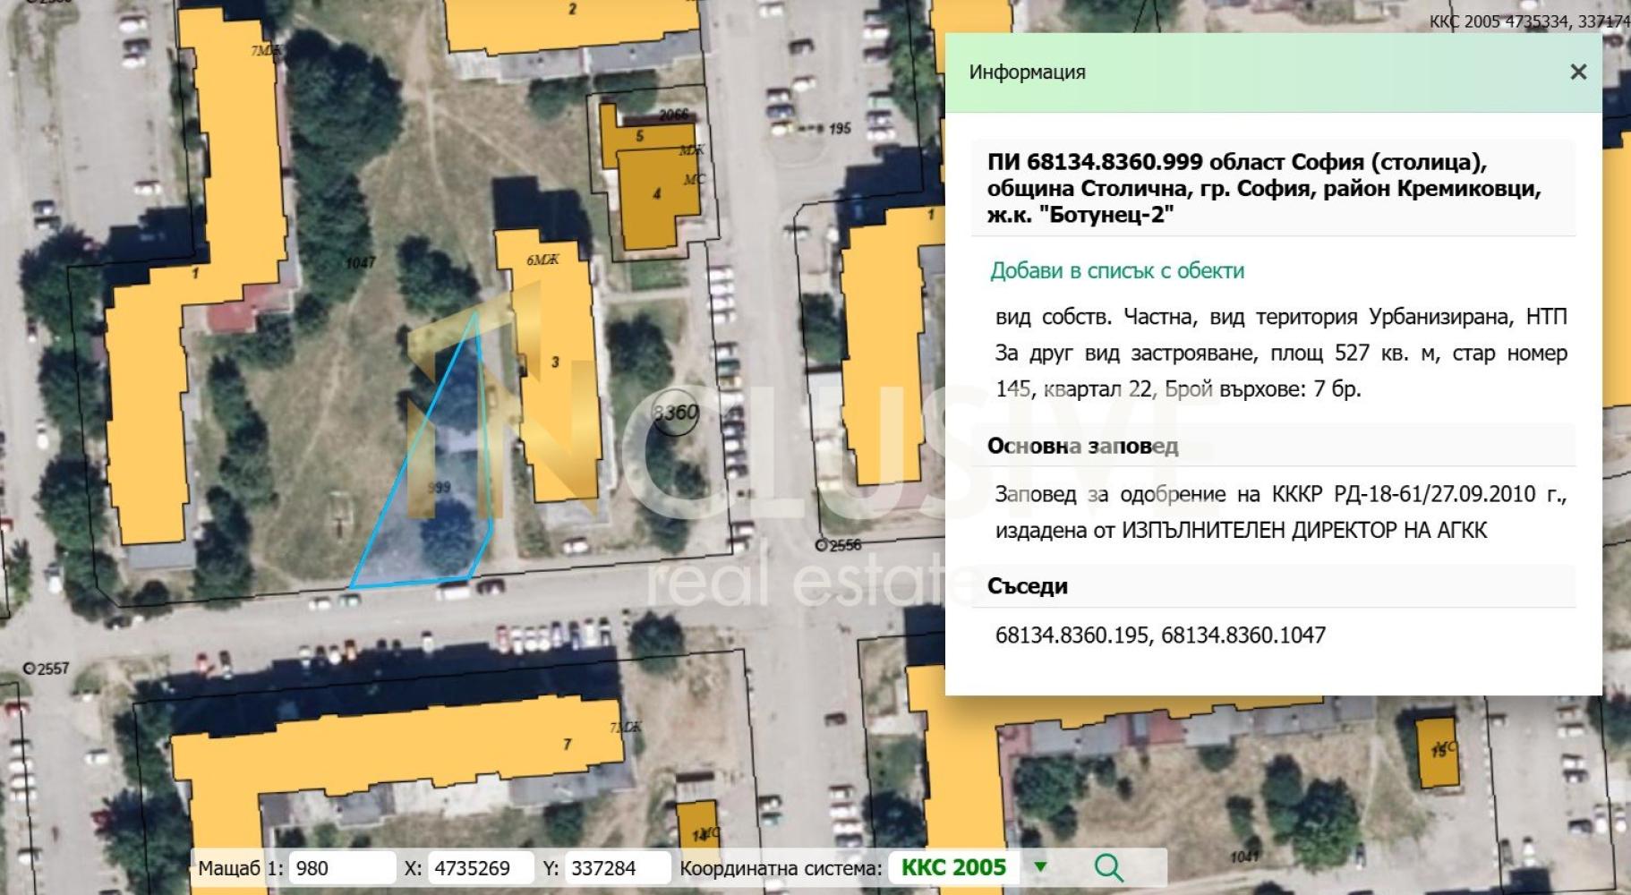Focus the Y coordinate field
The width and height of the screenshot is (1631, 895).
[x=618, y=867]
